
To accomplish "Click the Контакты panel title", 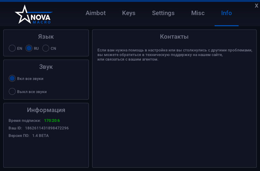I will [x=174, y=37].
